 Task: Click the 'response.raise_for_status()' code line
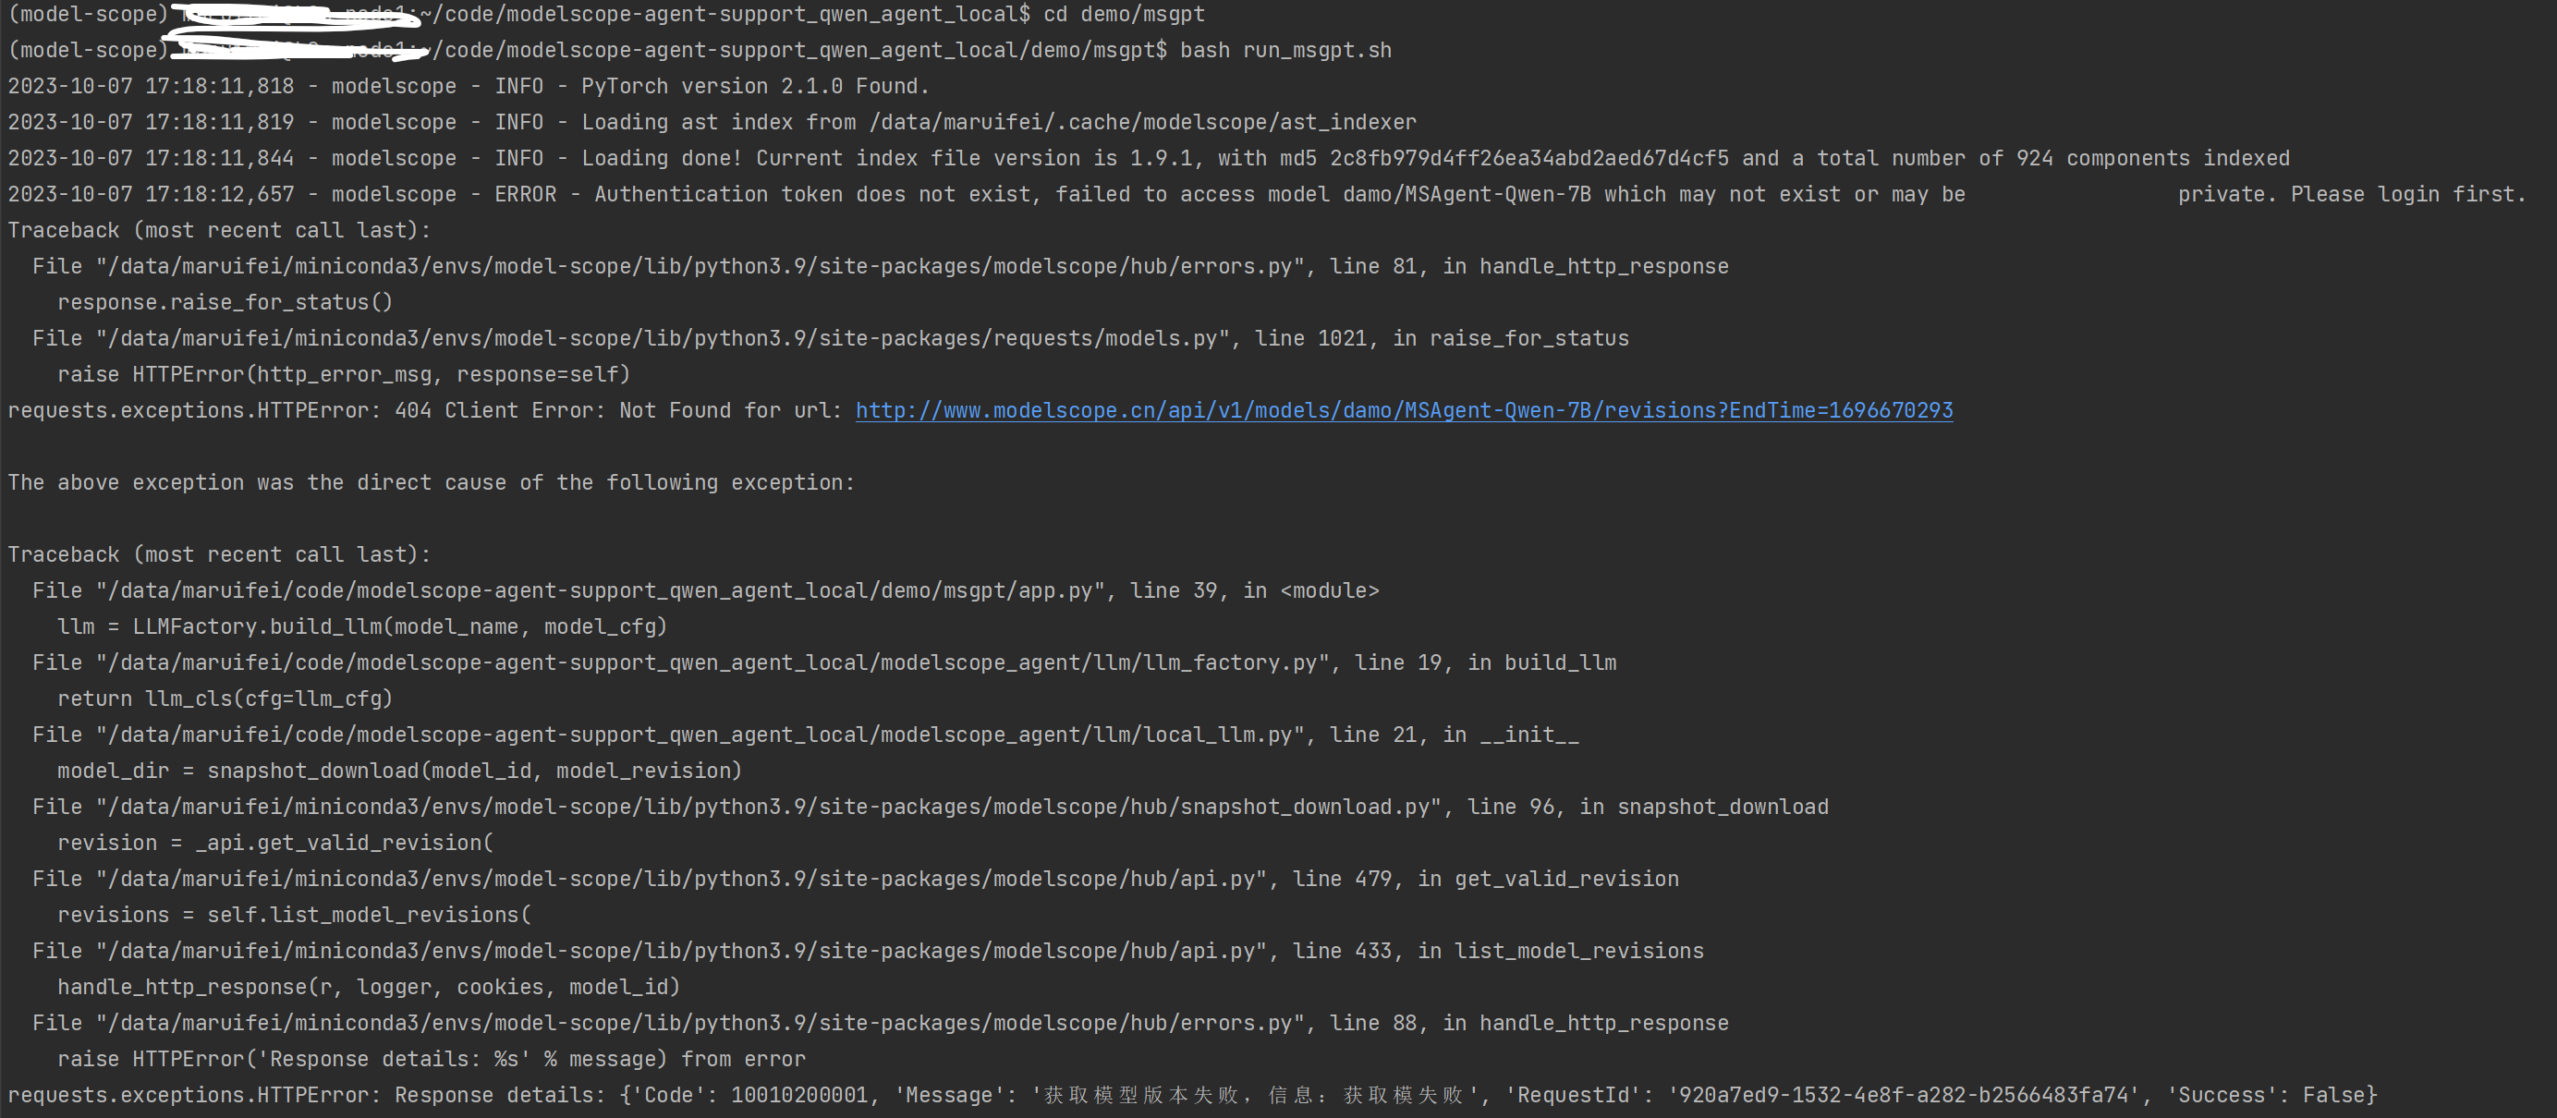click(225, 302)
